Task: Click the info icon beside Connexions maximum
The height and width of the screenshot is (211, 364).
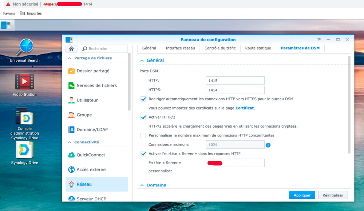Action: point(268,145)
